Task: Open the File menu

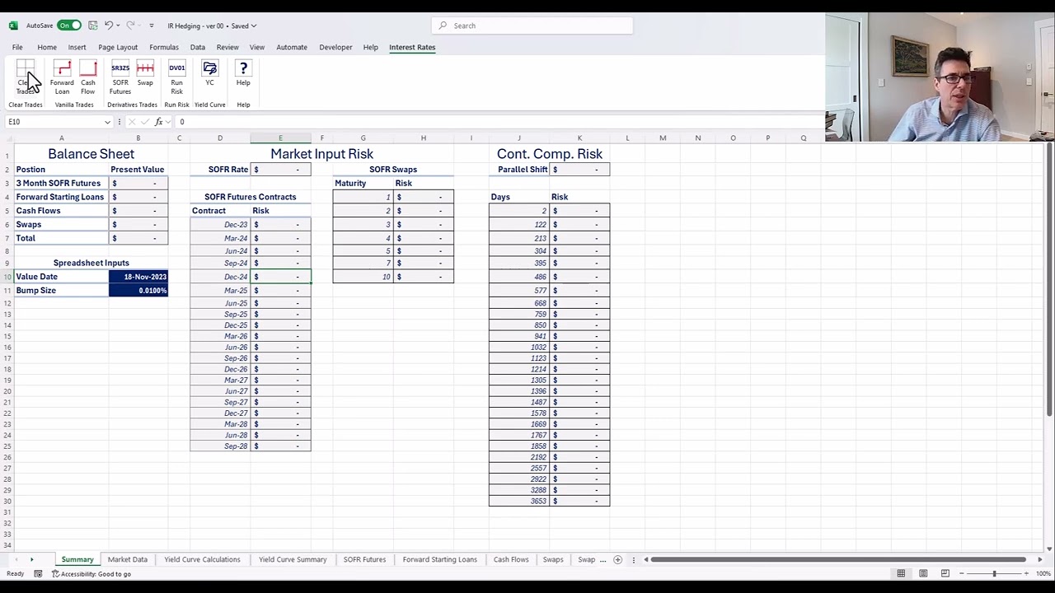Action: [17, 47]
